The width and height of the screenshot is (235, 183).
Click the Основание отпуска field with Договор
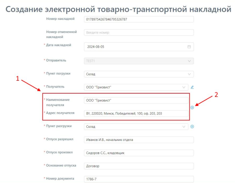(139, 166)
